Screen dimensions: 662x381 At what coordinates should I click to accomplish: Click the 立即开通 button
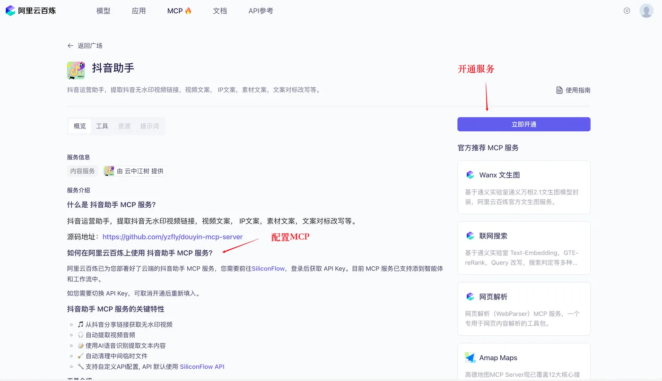(x=524, y=124)
